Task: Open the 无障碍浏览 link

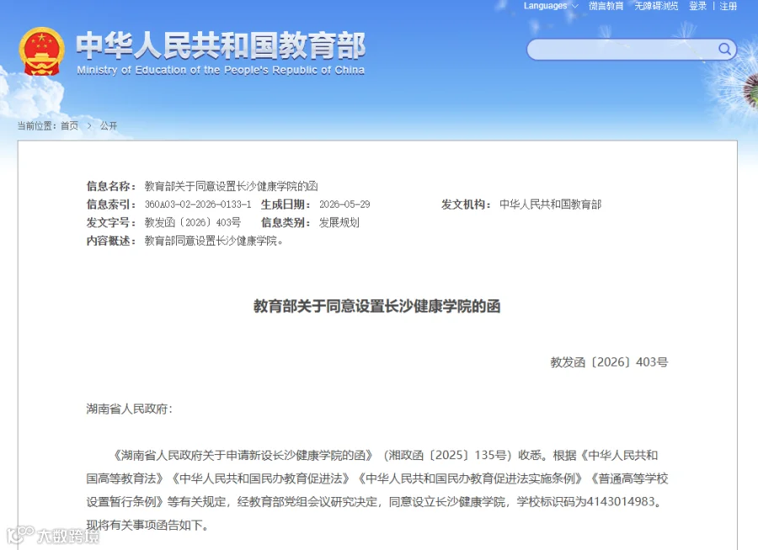Action: (x=656, y=6)
